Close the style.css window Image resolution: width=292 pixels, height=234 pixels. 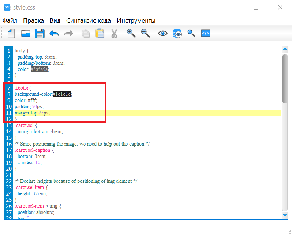click(x=280, y=7)
